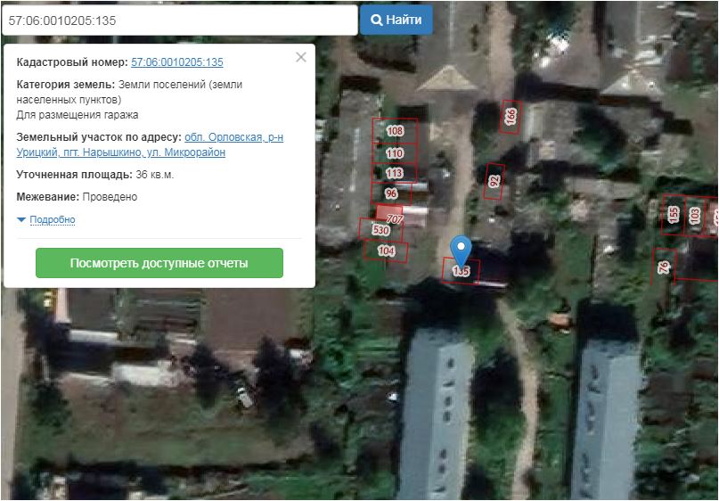Choose parcel 155 on the map
The image size is (719, 501).
point(674,215)
